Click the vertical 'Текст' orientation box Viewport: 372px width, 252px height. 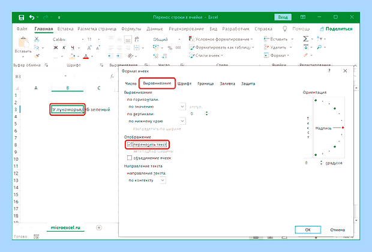coord(308,128)
